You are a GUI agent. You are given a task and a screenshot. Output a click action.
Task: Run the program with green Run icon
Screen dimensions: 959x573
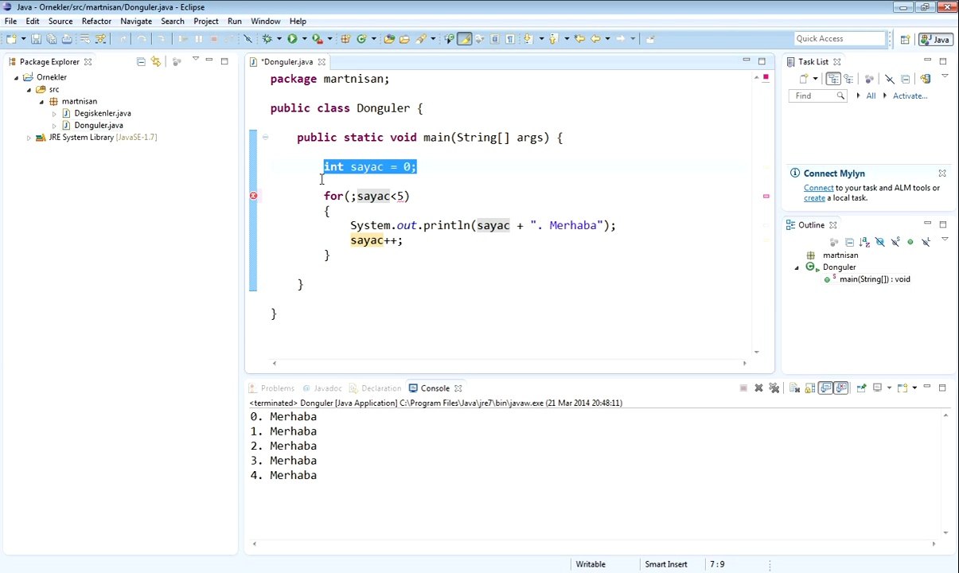point(292,38)
